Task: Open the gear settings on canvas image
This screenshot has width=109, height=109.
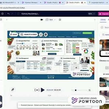Action: coord(46,35)
